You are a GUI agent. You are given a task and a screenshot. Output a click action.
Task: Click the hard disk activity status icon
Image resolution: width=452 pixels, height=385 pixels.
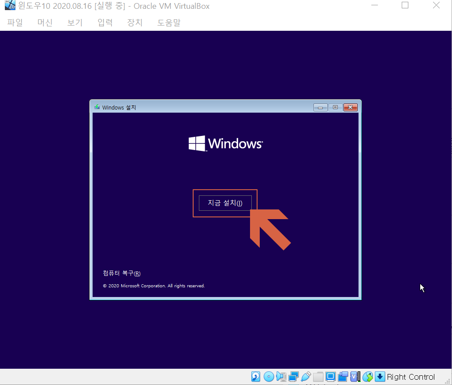(x=256, y=376)
